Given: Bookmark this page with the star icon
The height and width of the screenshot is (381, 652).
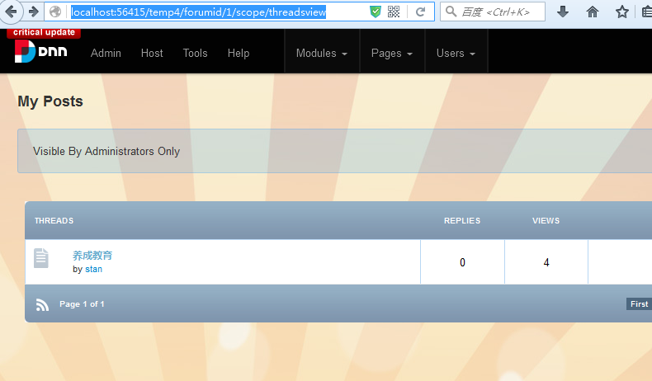Looking at the screenshot, I should (x=622, y=12).
